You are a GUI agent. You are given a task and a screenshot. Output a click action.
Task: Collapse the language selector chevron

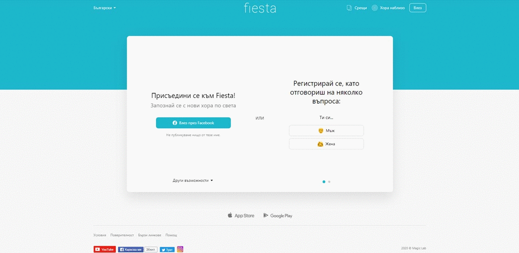[x=115, y=7]
